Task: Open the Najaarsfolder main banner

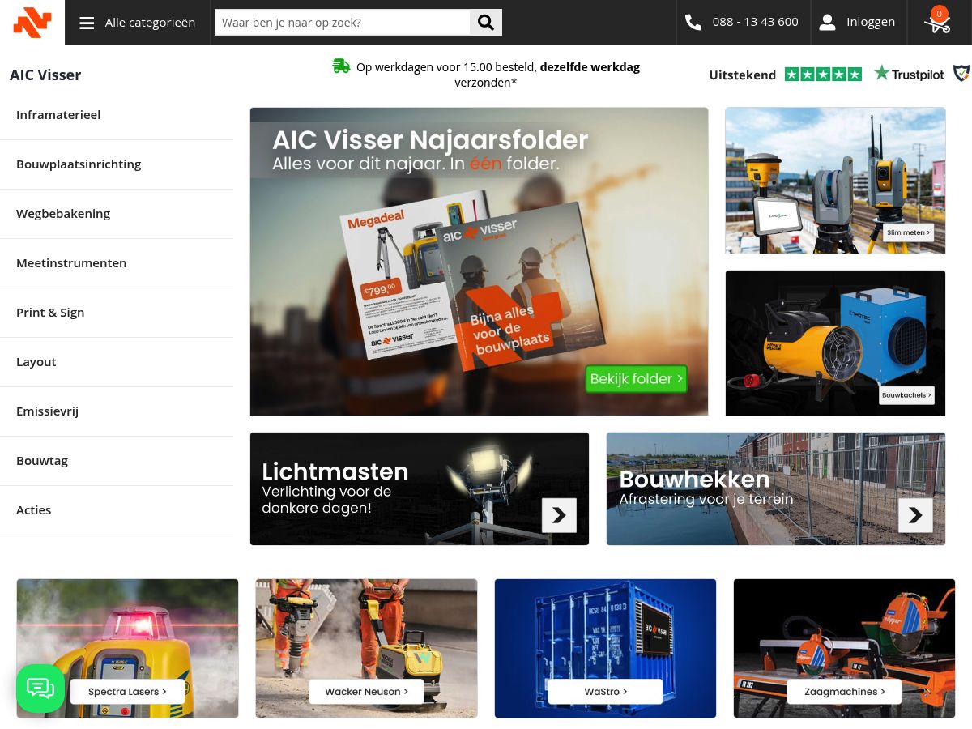Action: 479,262
